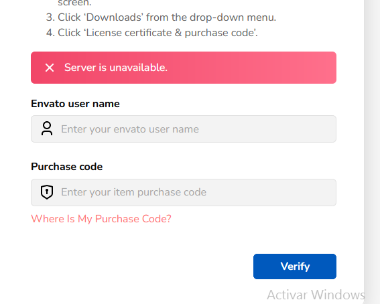
Task: Click the 'Activar Windows' watermark text
Action: [316, 295]
